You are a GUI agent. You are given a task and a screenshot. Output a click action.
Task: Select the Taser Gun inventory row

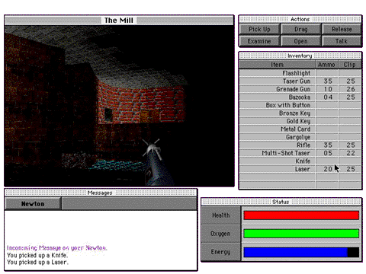pyautogui.click(x=300, y=81)
